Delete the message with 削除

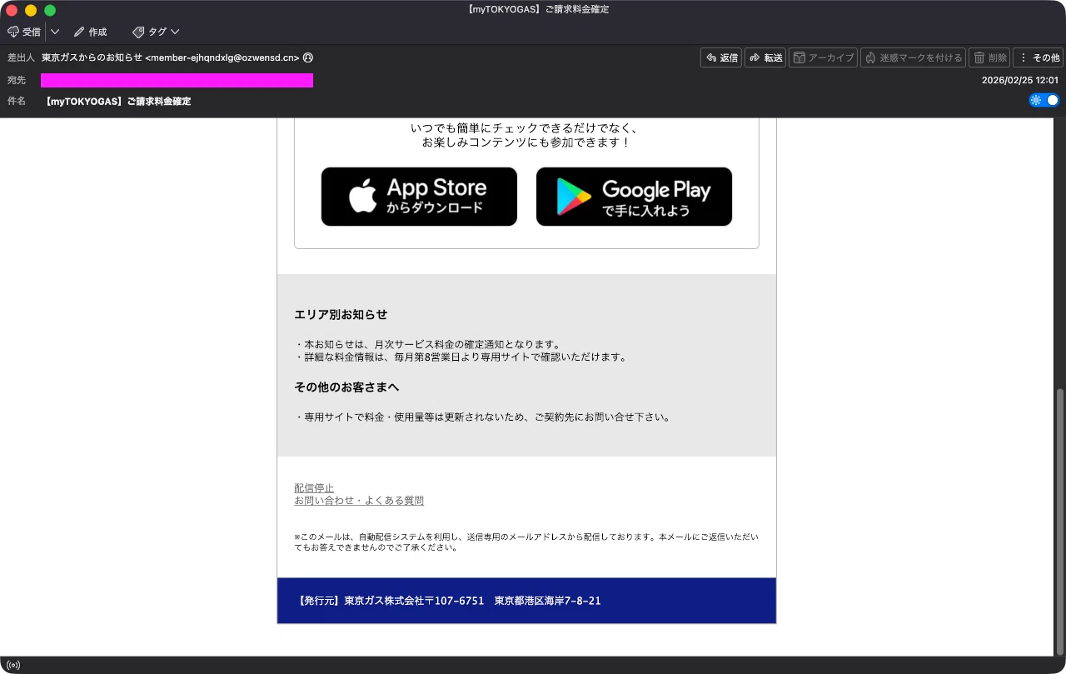[x=989, y=57]
